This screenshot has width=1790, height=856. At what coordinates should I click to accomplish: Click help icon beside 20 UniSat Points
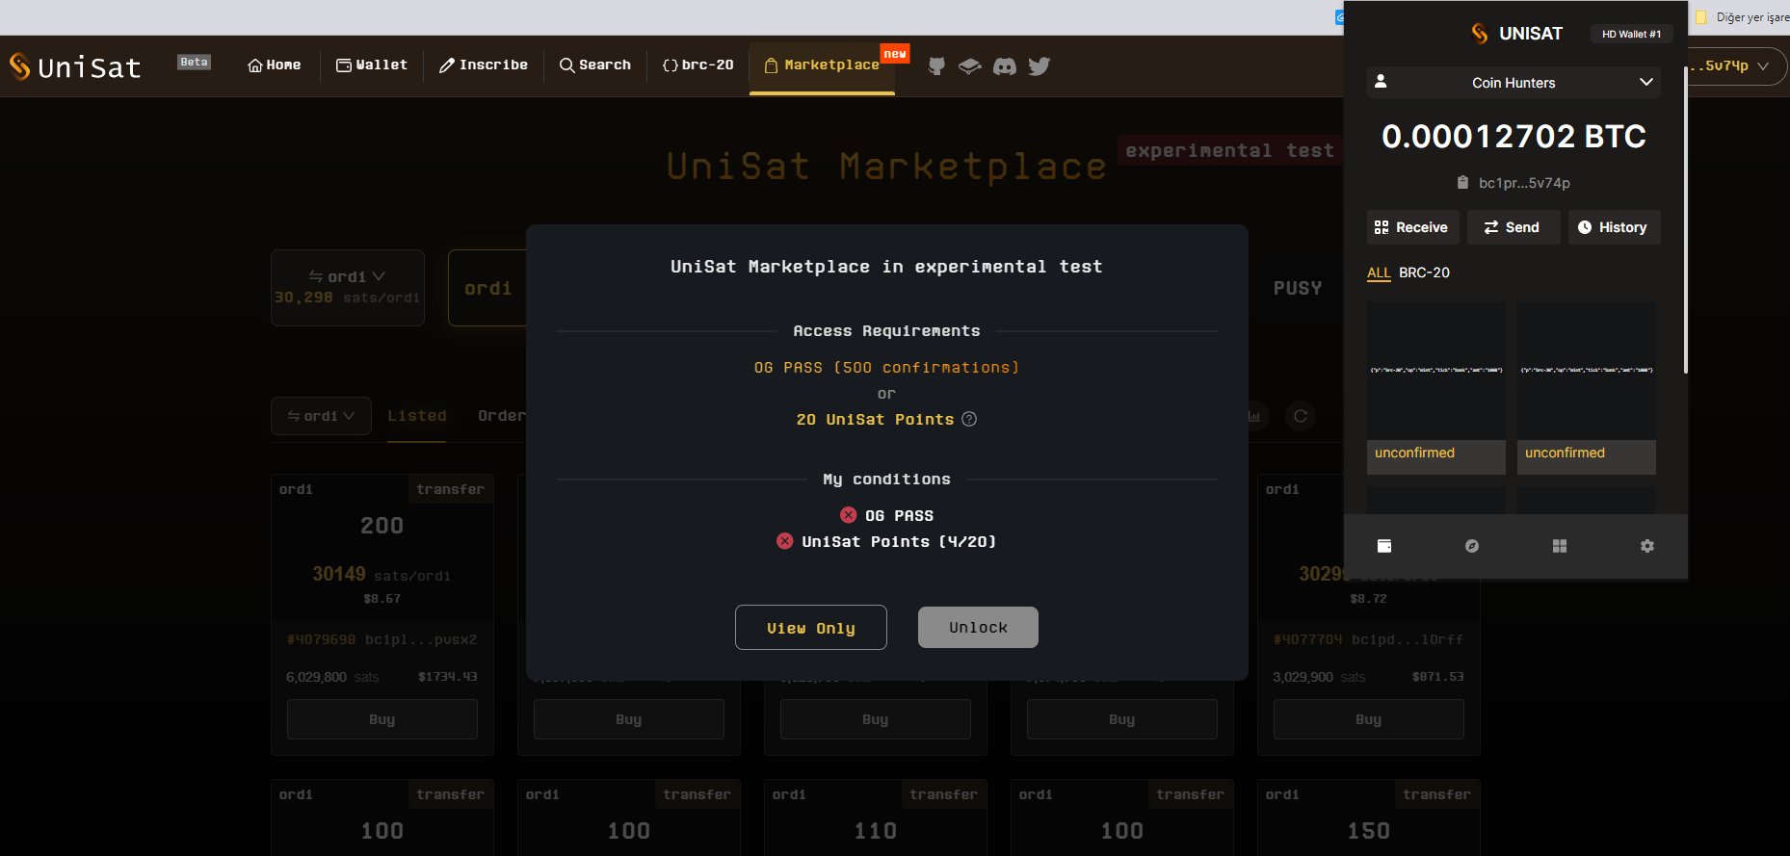coord(970,419)
